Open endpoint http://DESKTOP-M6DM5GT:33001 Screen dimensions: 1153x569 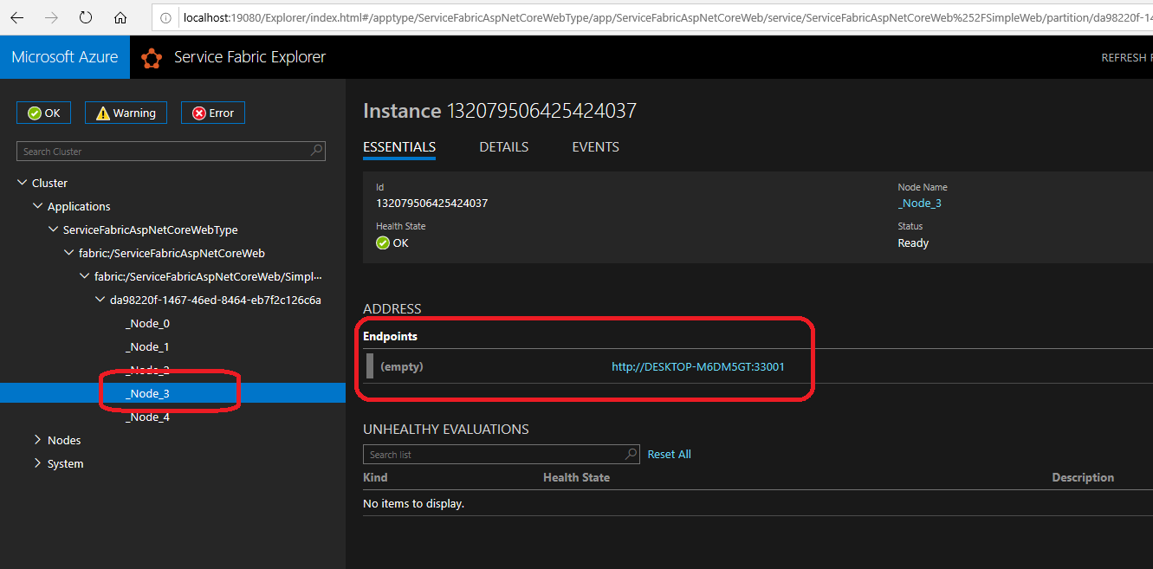pos(698,366)
